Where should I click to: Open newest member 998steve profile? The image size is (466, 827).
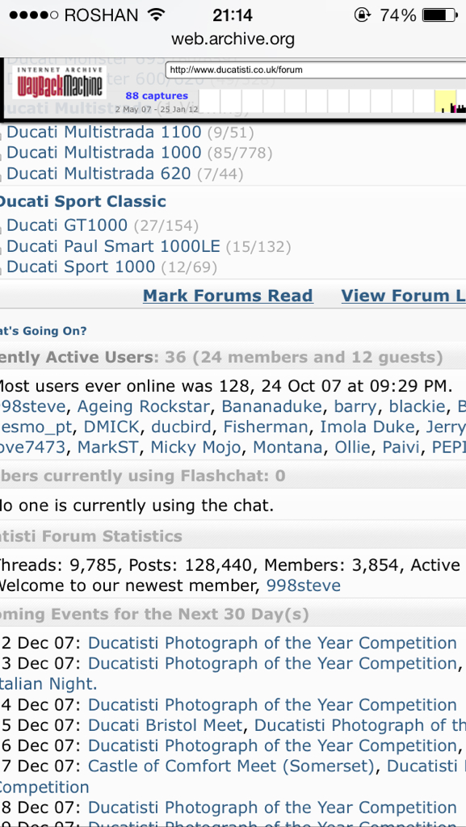[x=304, y=586]
